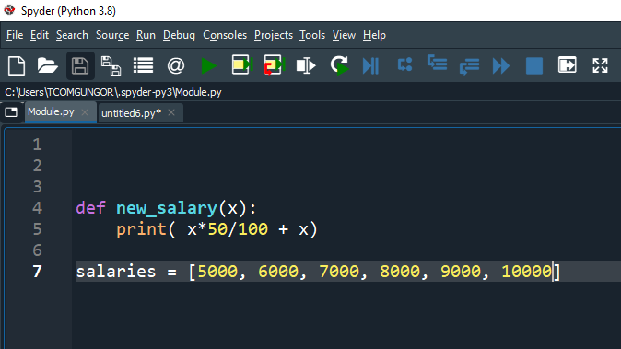
Task: Save all files using toolbar icon
Action: (111, 65)
